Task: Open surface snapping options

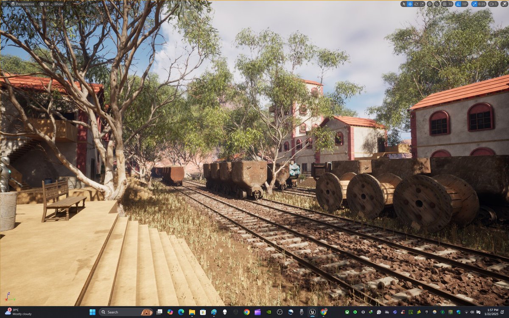Action: (x=437, y=4)
